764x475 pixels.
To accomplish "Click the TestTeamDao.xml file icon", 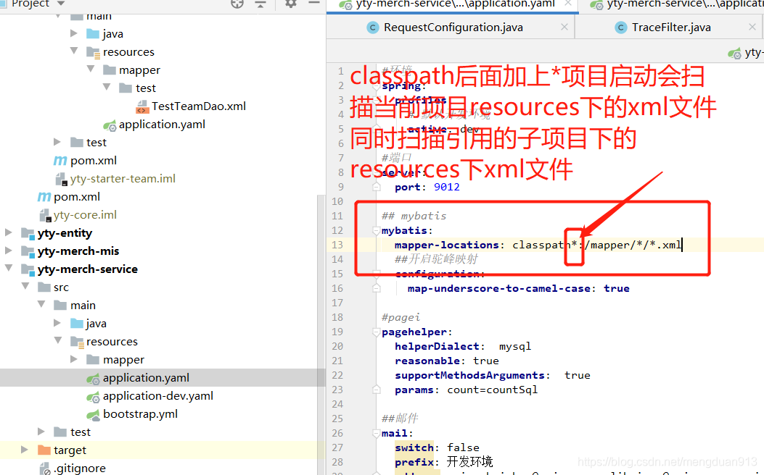I will tap(142, 106).
